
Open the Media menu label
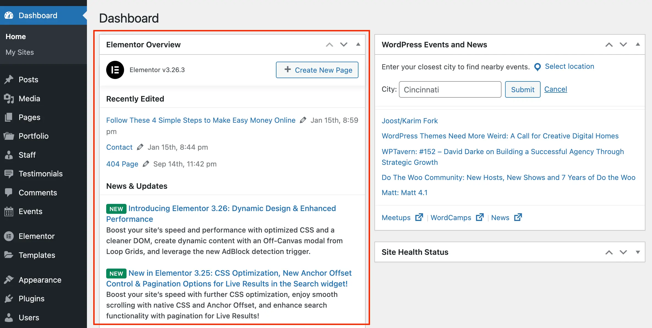tap(29, 99)
